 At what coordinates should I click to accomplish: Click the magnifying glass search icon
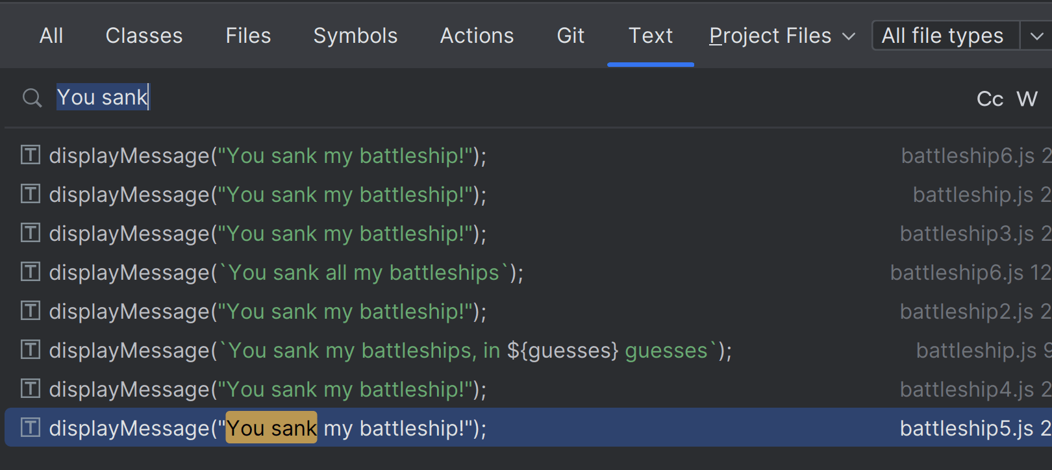point(32,98)
